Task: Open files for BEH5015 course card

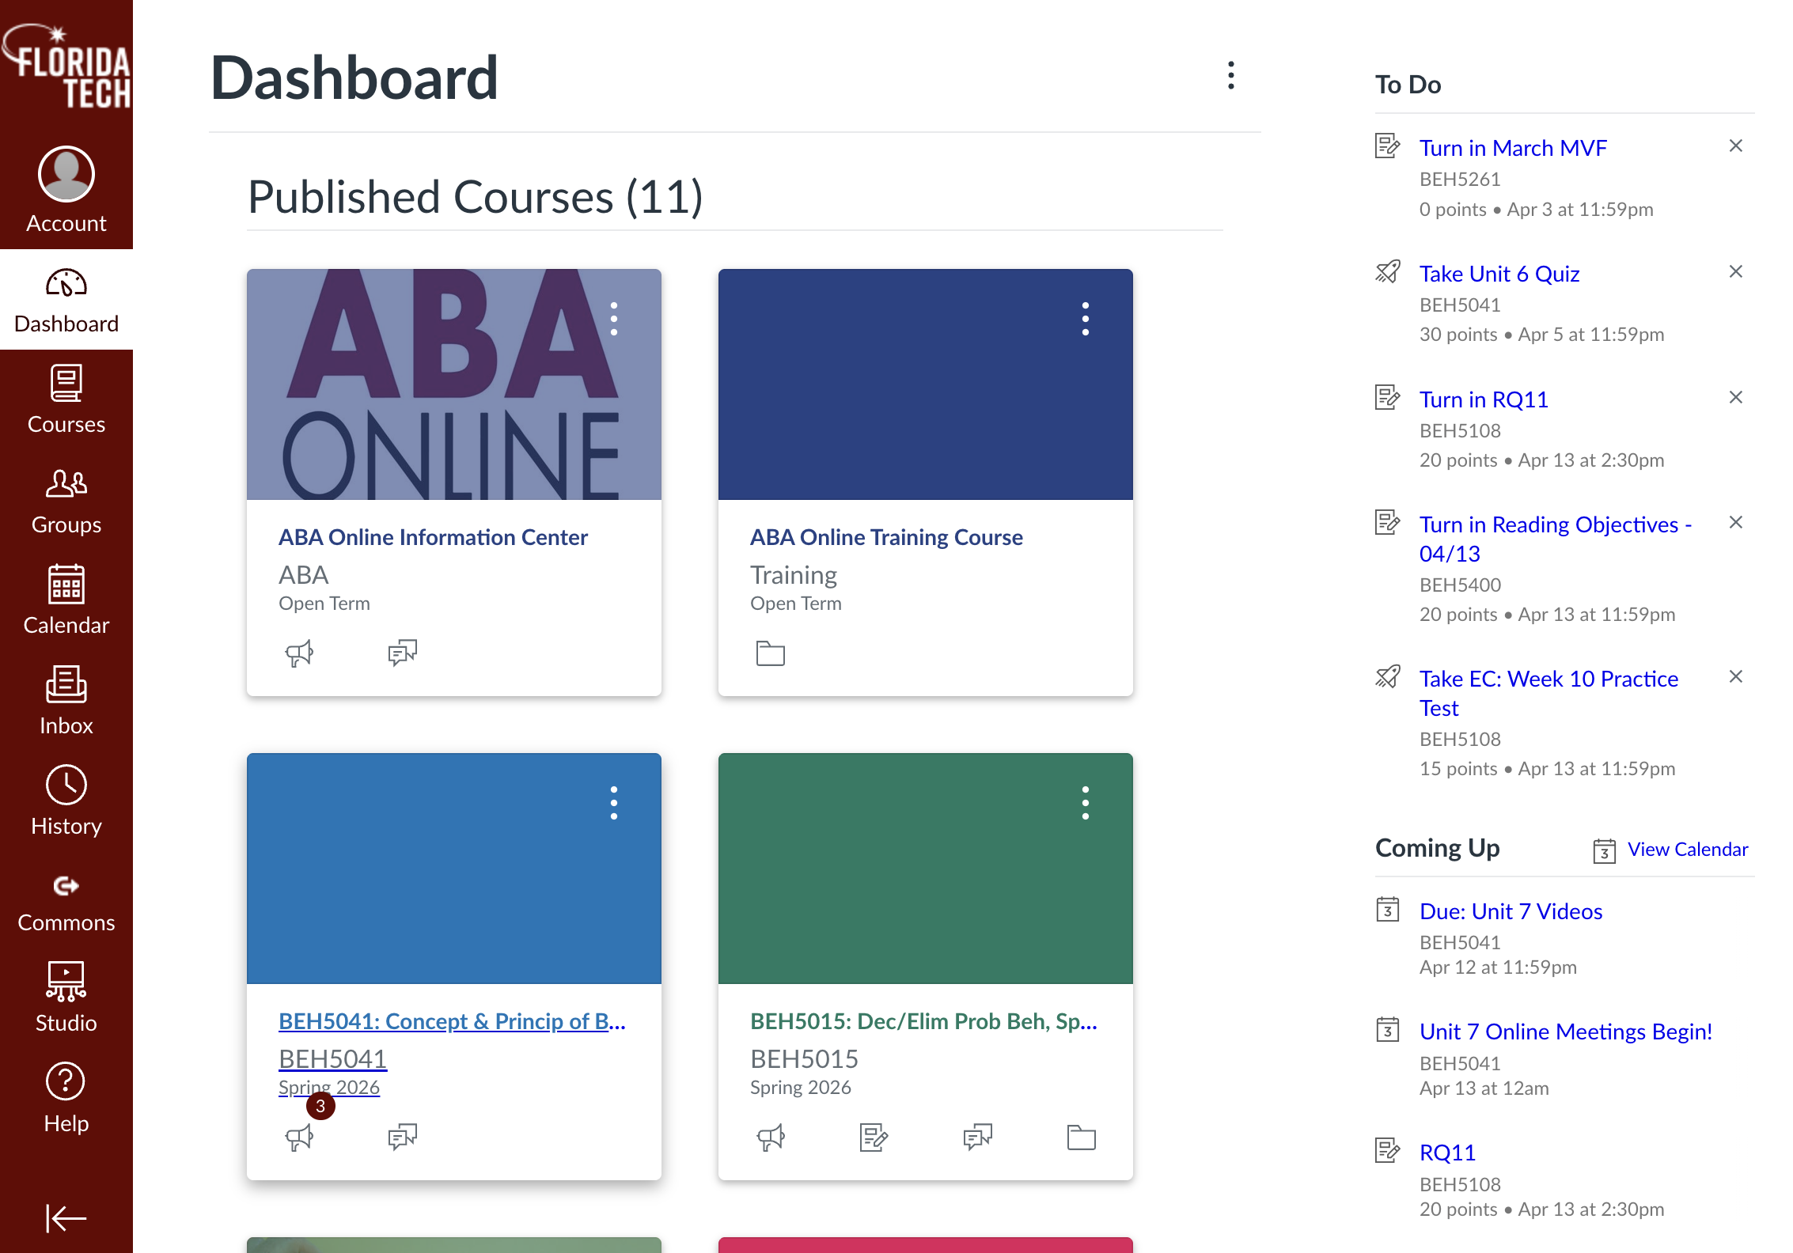Action: 1082,1138
